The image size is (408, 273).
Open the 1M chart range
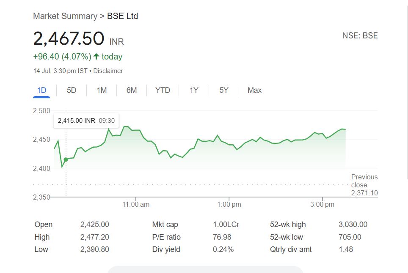pos(102,90)
